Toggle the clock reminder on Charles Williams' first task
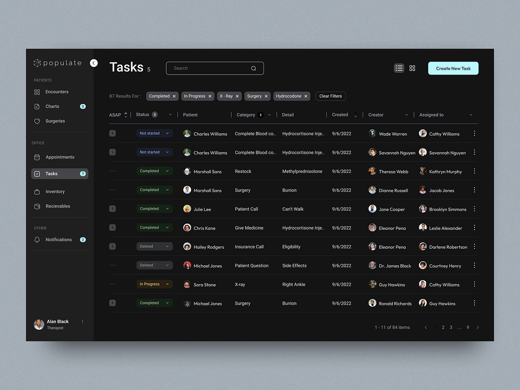 click(x=112, y=133)
